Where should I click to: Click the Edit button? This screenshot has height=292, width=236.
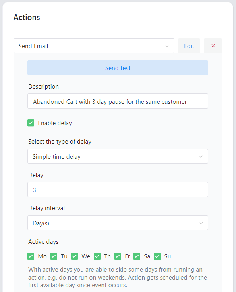[189, 46]
